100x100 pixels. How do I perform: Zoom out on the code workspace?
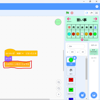click(59, 88)
